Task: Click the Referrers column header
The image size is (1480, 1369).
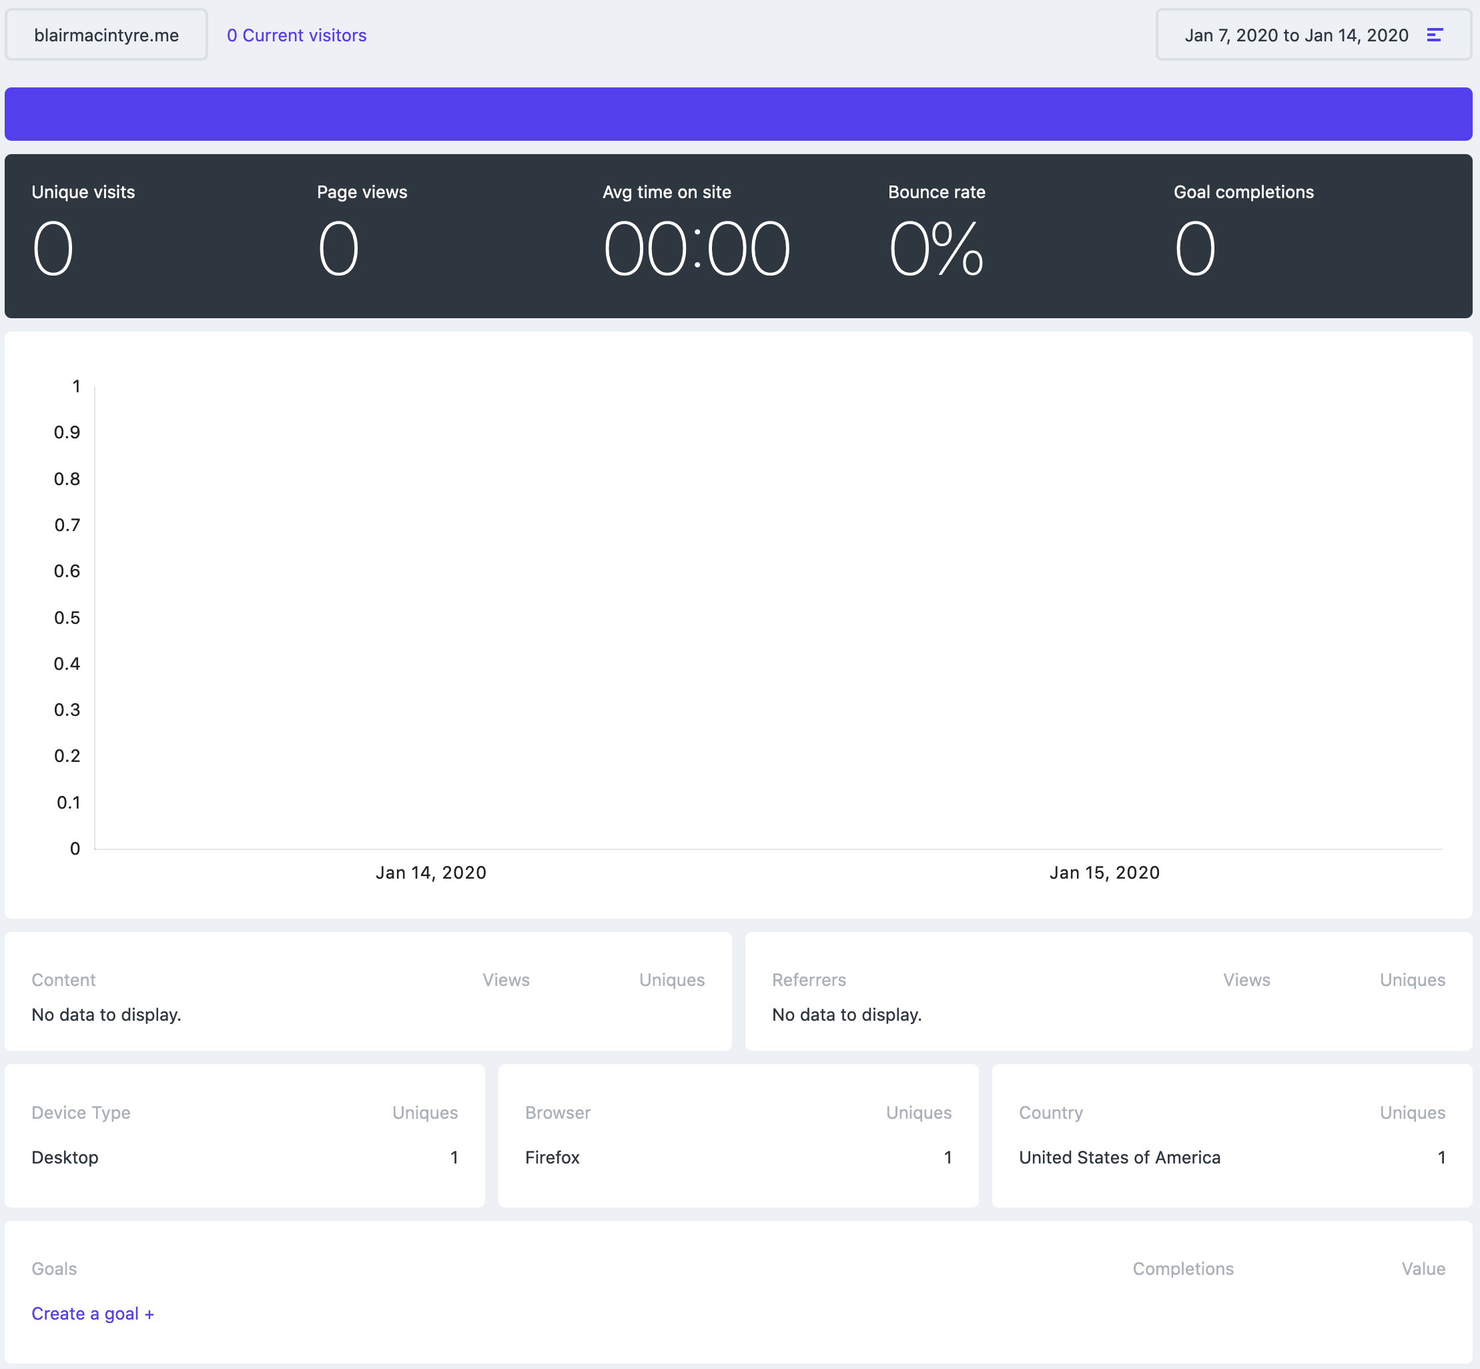Action: pyautogui.click(x=809, y=980)
